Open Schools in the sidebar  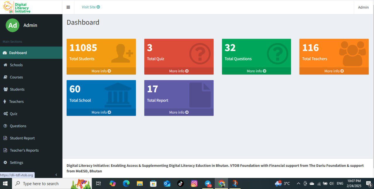click(31, 65)
